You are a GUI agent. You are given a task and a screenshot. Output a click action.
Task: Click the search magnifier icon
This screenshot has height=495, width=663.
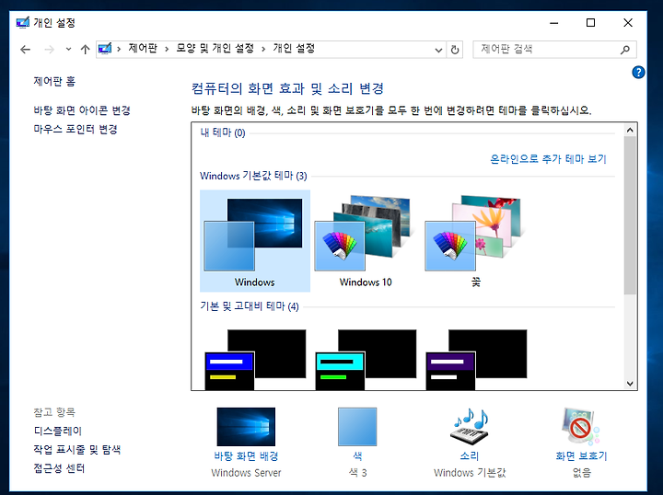click(625, 50)
